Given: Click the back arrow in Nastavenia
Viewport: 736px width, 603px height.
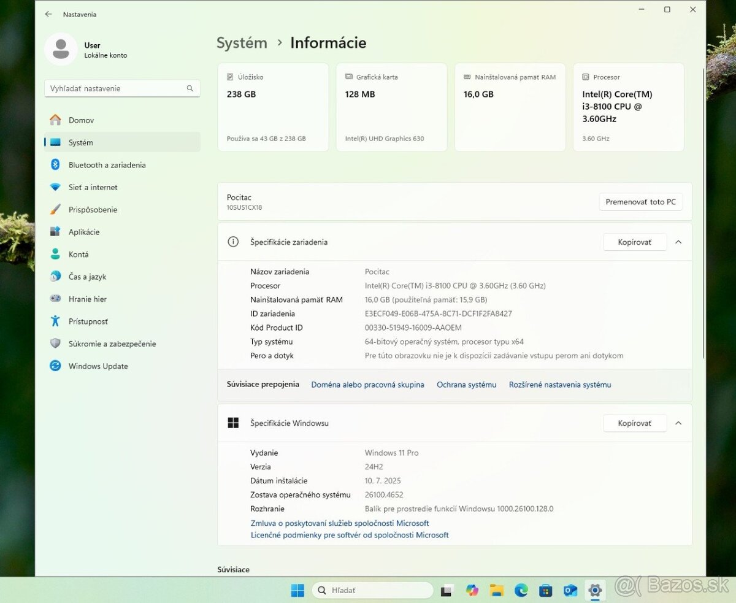Looking at the screenshot, I should [48, 14].
